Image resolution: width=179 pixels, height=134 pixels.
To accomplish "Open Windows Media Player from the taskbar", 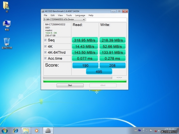I will [x=37, y=131].
